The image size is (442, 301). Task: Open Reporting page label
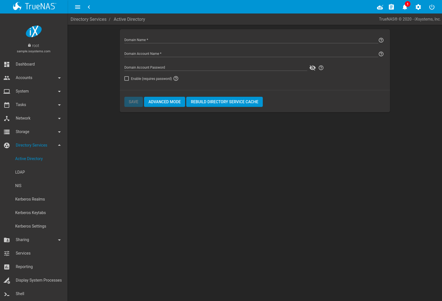coord(24,267)
